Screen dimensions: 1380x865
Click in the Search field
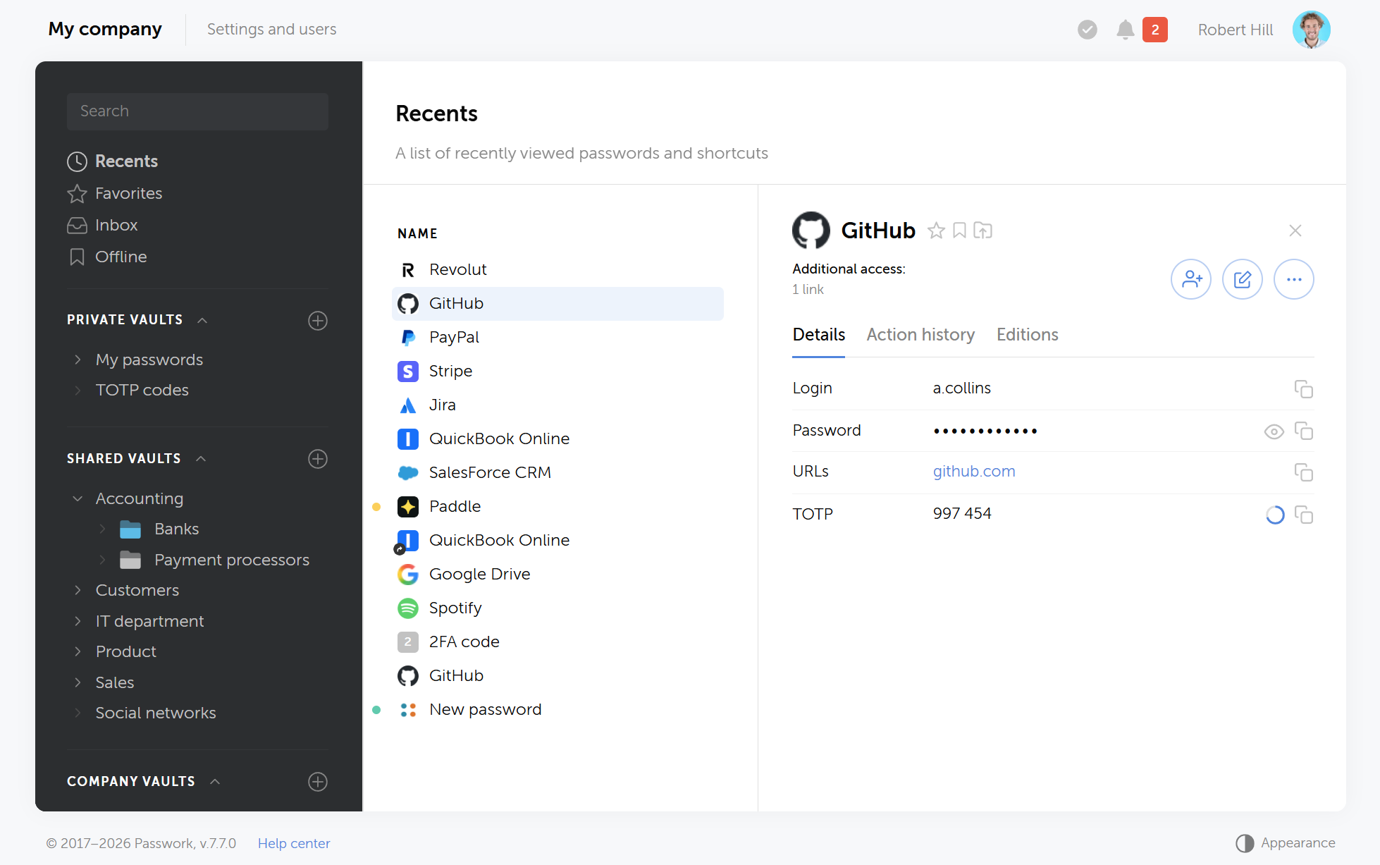(197, 111)
